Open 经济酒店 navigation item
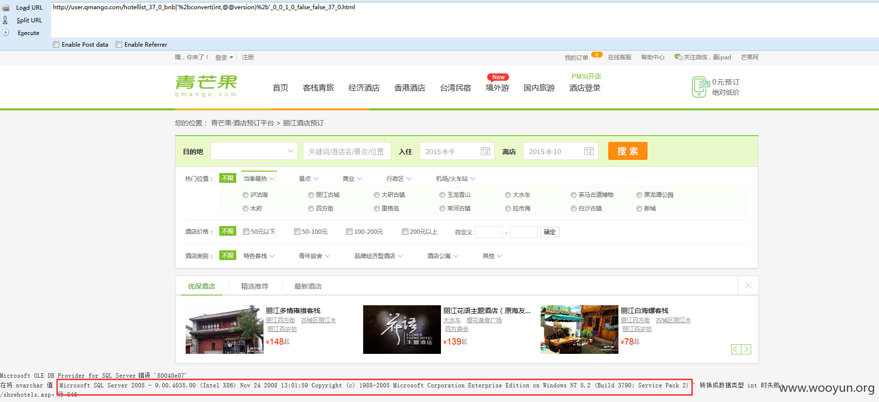Viewport: 879px width, 402px height. tap(364, 88)
